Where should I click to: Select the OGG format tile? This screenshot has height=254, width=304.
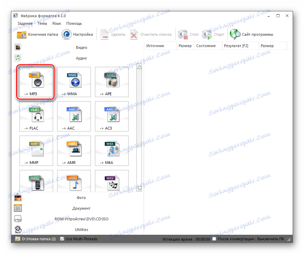(x=74, y=181)
